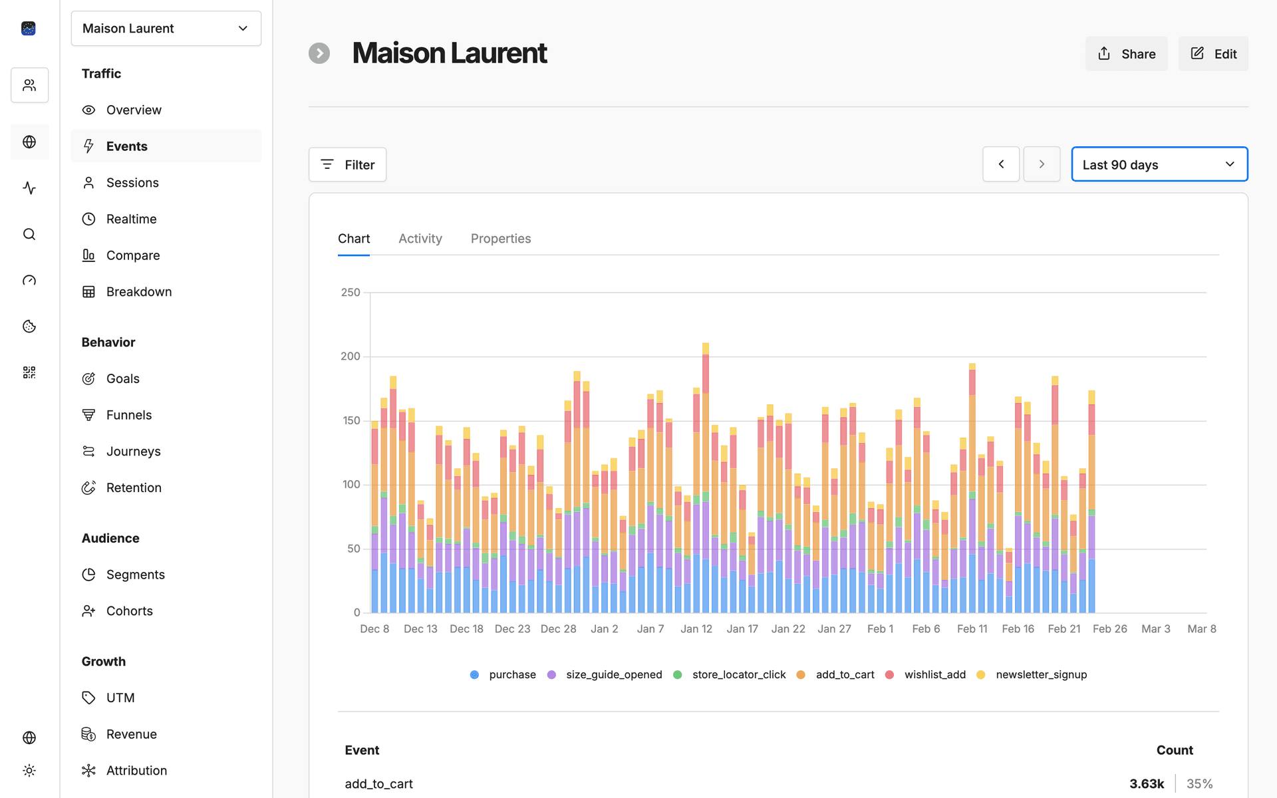This screenshot has height=798, width=1277.
Task: Switch to the Properties tab
Action: coord(501,239)
